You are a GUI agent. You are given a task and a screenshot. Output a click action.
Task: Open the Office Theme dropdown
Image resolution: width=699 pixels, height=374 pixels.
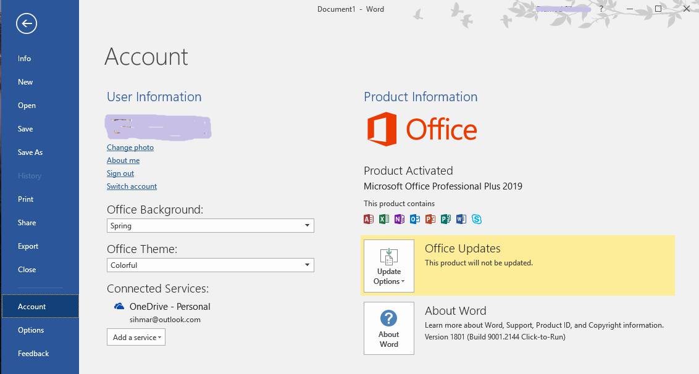211,265
